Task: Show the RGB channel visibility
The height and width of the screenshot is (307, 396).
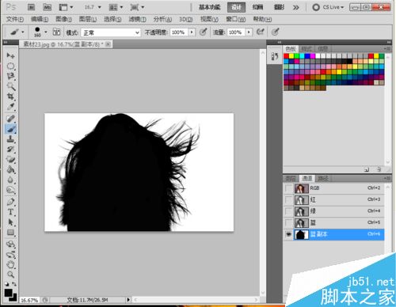Action: (x=289, y=188)
